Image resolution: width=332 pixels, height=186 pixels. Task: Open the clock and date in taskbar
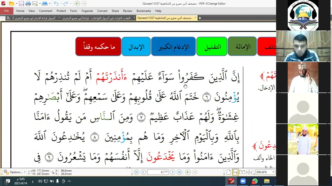coord(21,181)
